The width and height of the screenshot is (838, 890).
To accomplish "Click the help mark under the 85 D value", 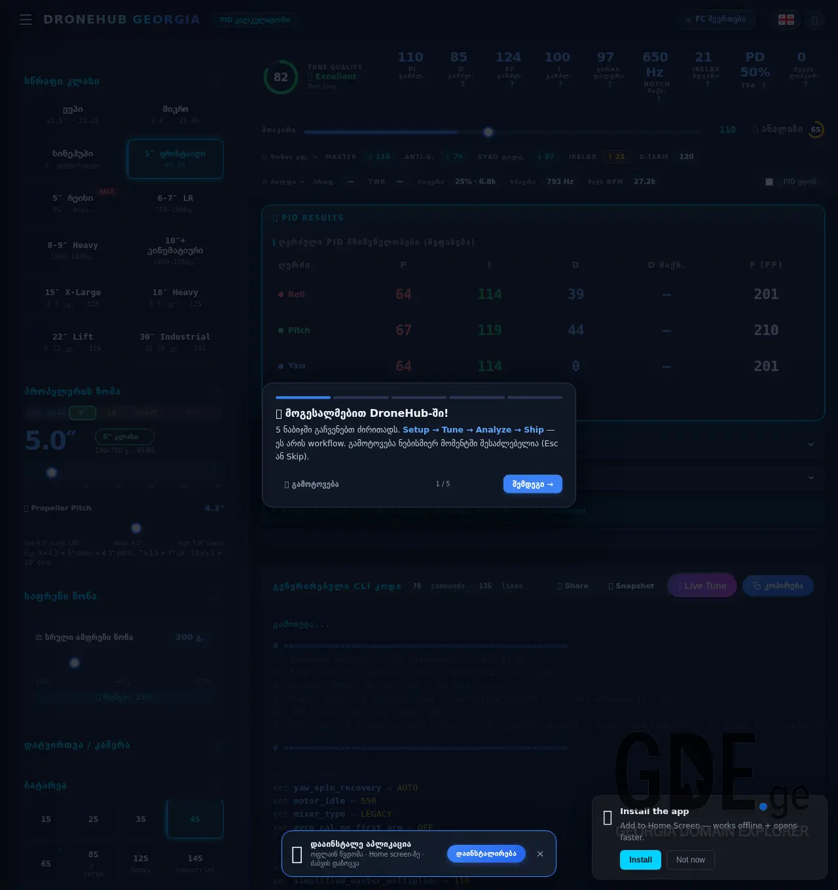I will coord(463,84).
